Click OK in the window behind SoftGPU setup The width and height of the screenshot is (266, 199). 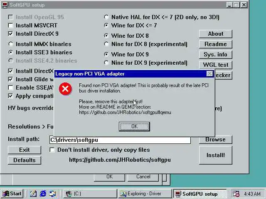(109, 177)
